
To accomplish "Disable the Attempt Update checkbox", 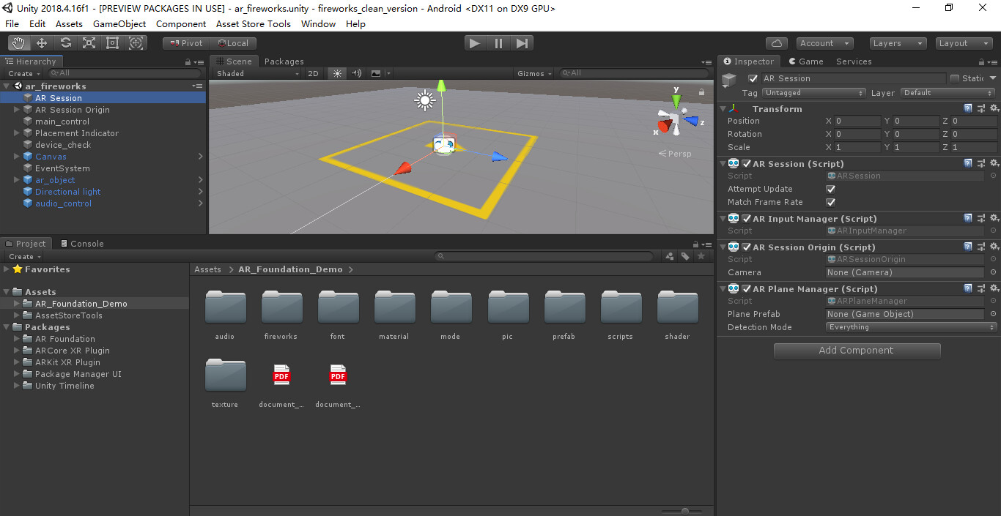I will point(831,189).
